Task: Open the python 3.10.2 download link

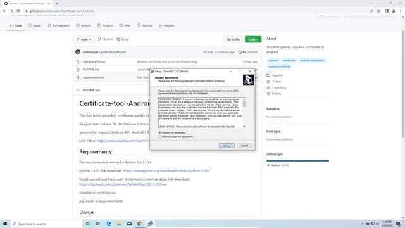Action: coord(166,170)
